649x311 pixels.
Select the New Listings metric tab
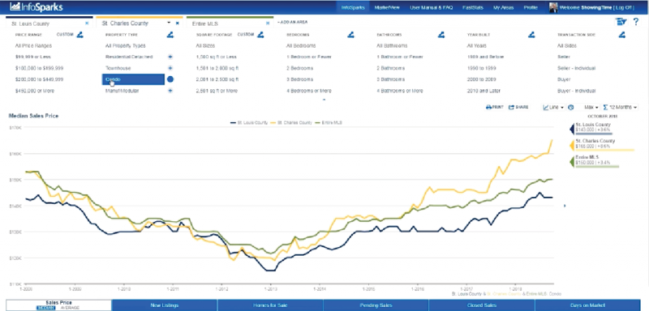pyautogui.click(x=165, y=305)
